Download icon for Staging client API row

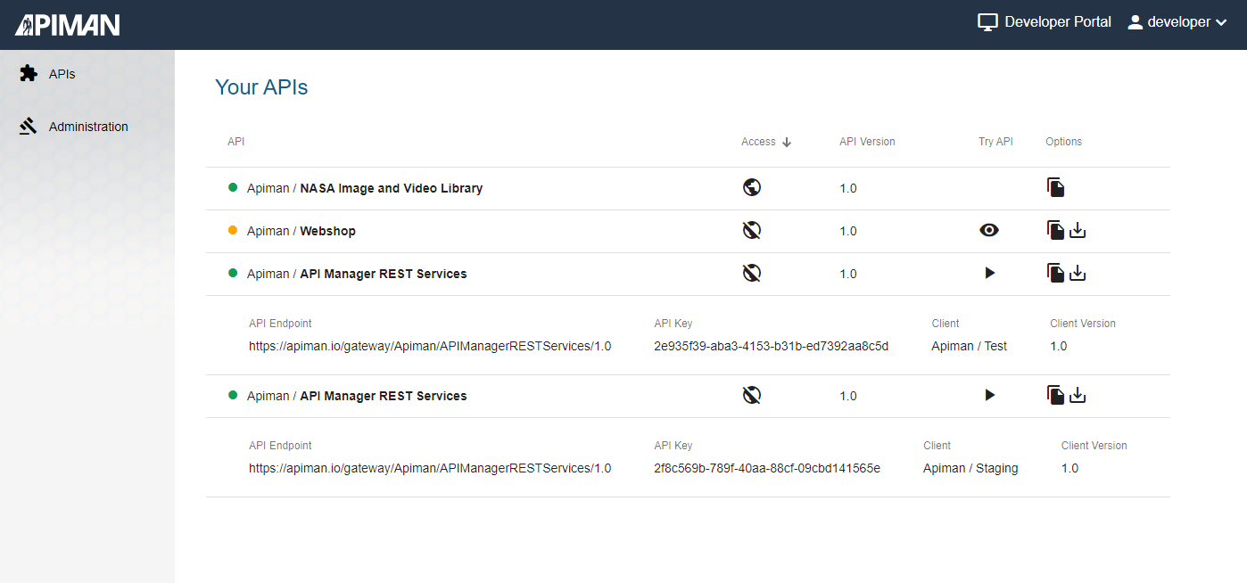pyautogui.click(x=1078, y=396)
